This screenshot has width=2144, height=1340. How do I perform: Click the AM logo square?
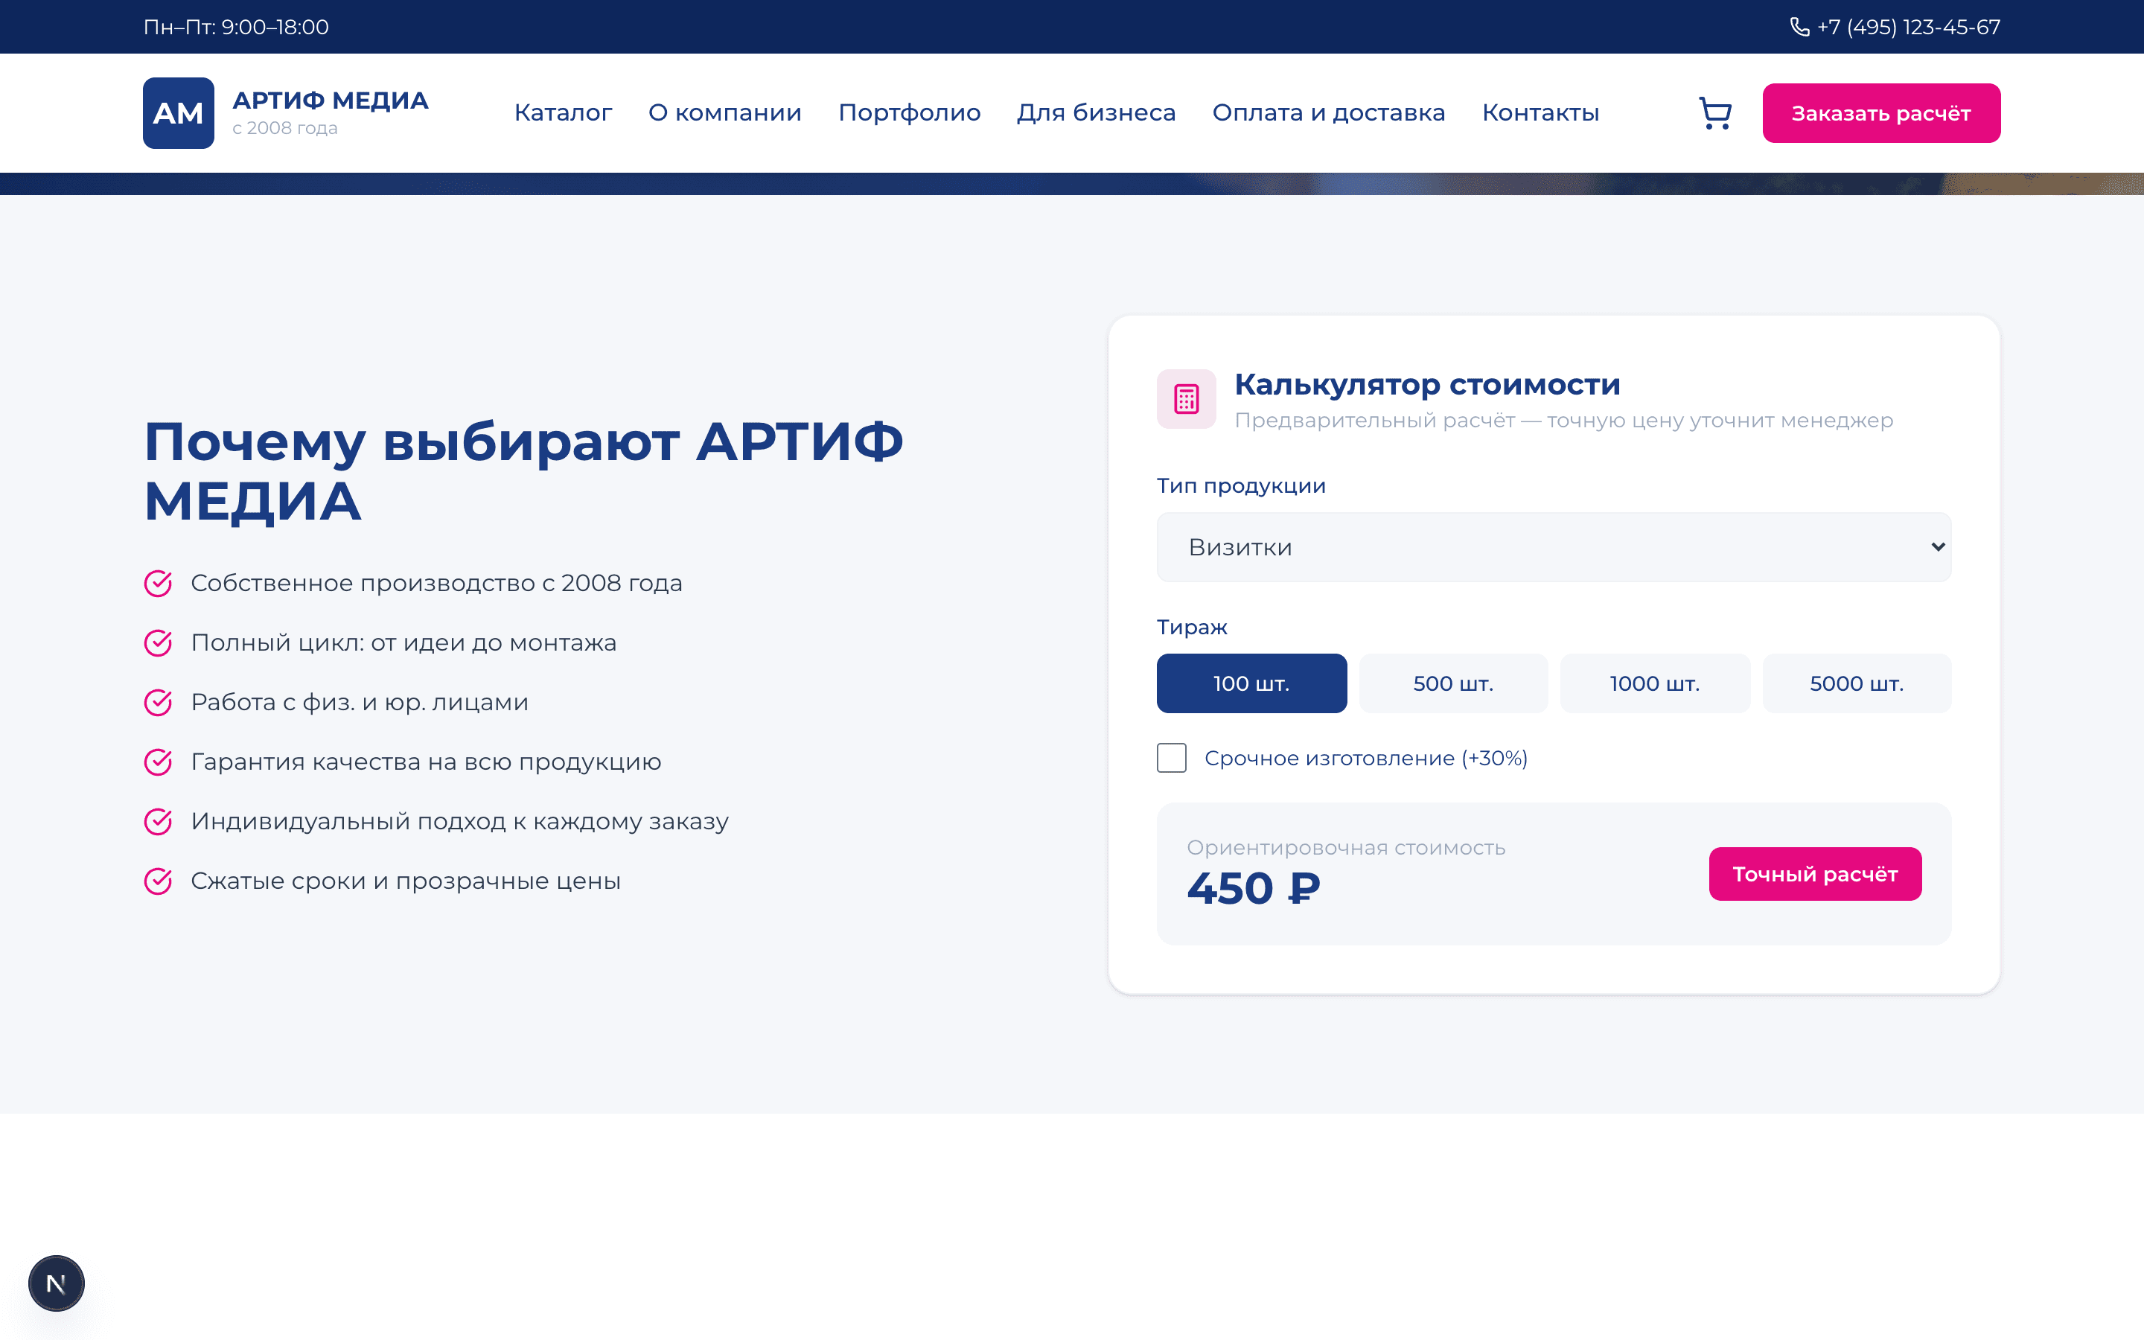pyautogui.click(x=178, y=113)
